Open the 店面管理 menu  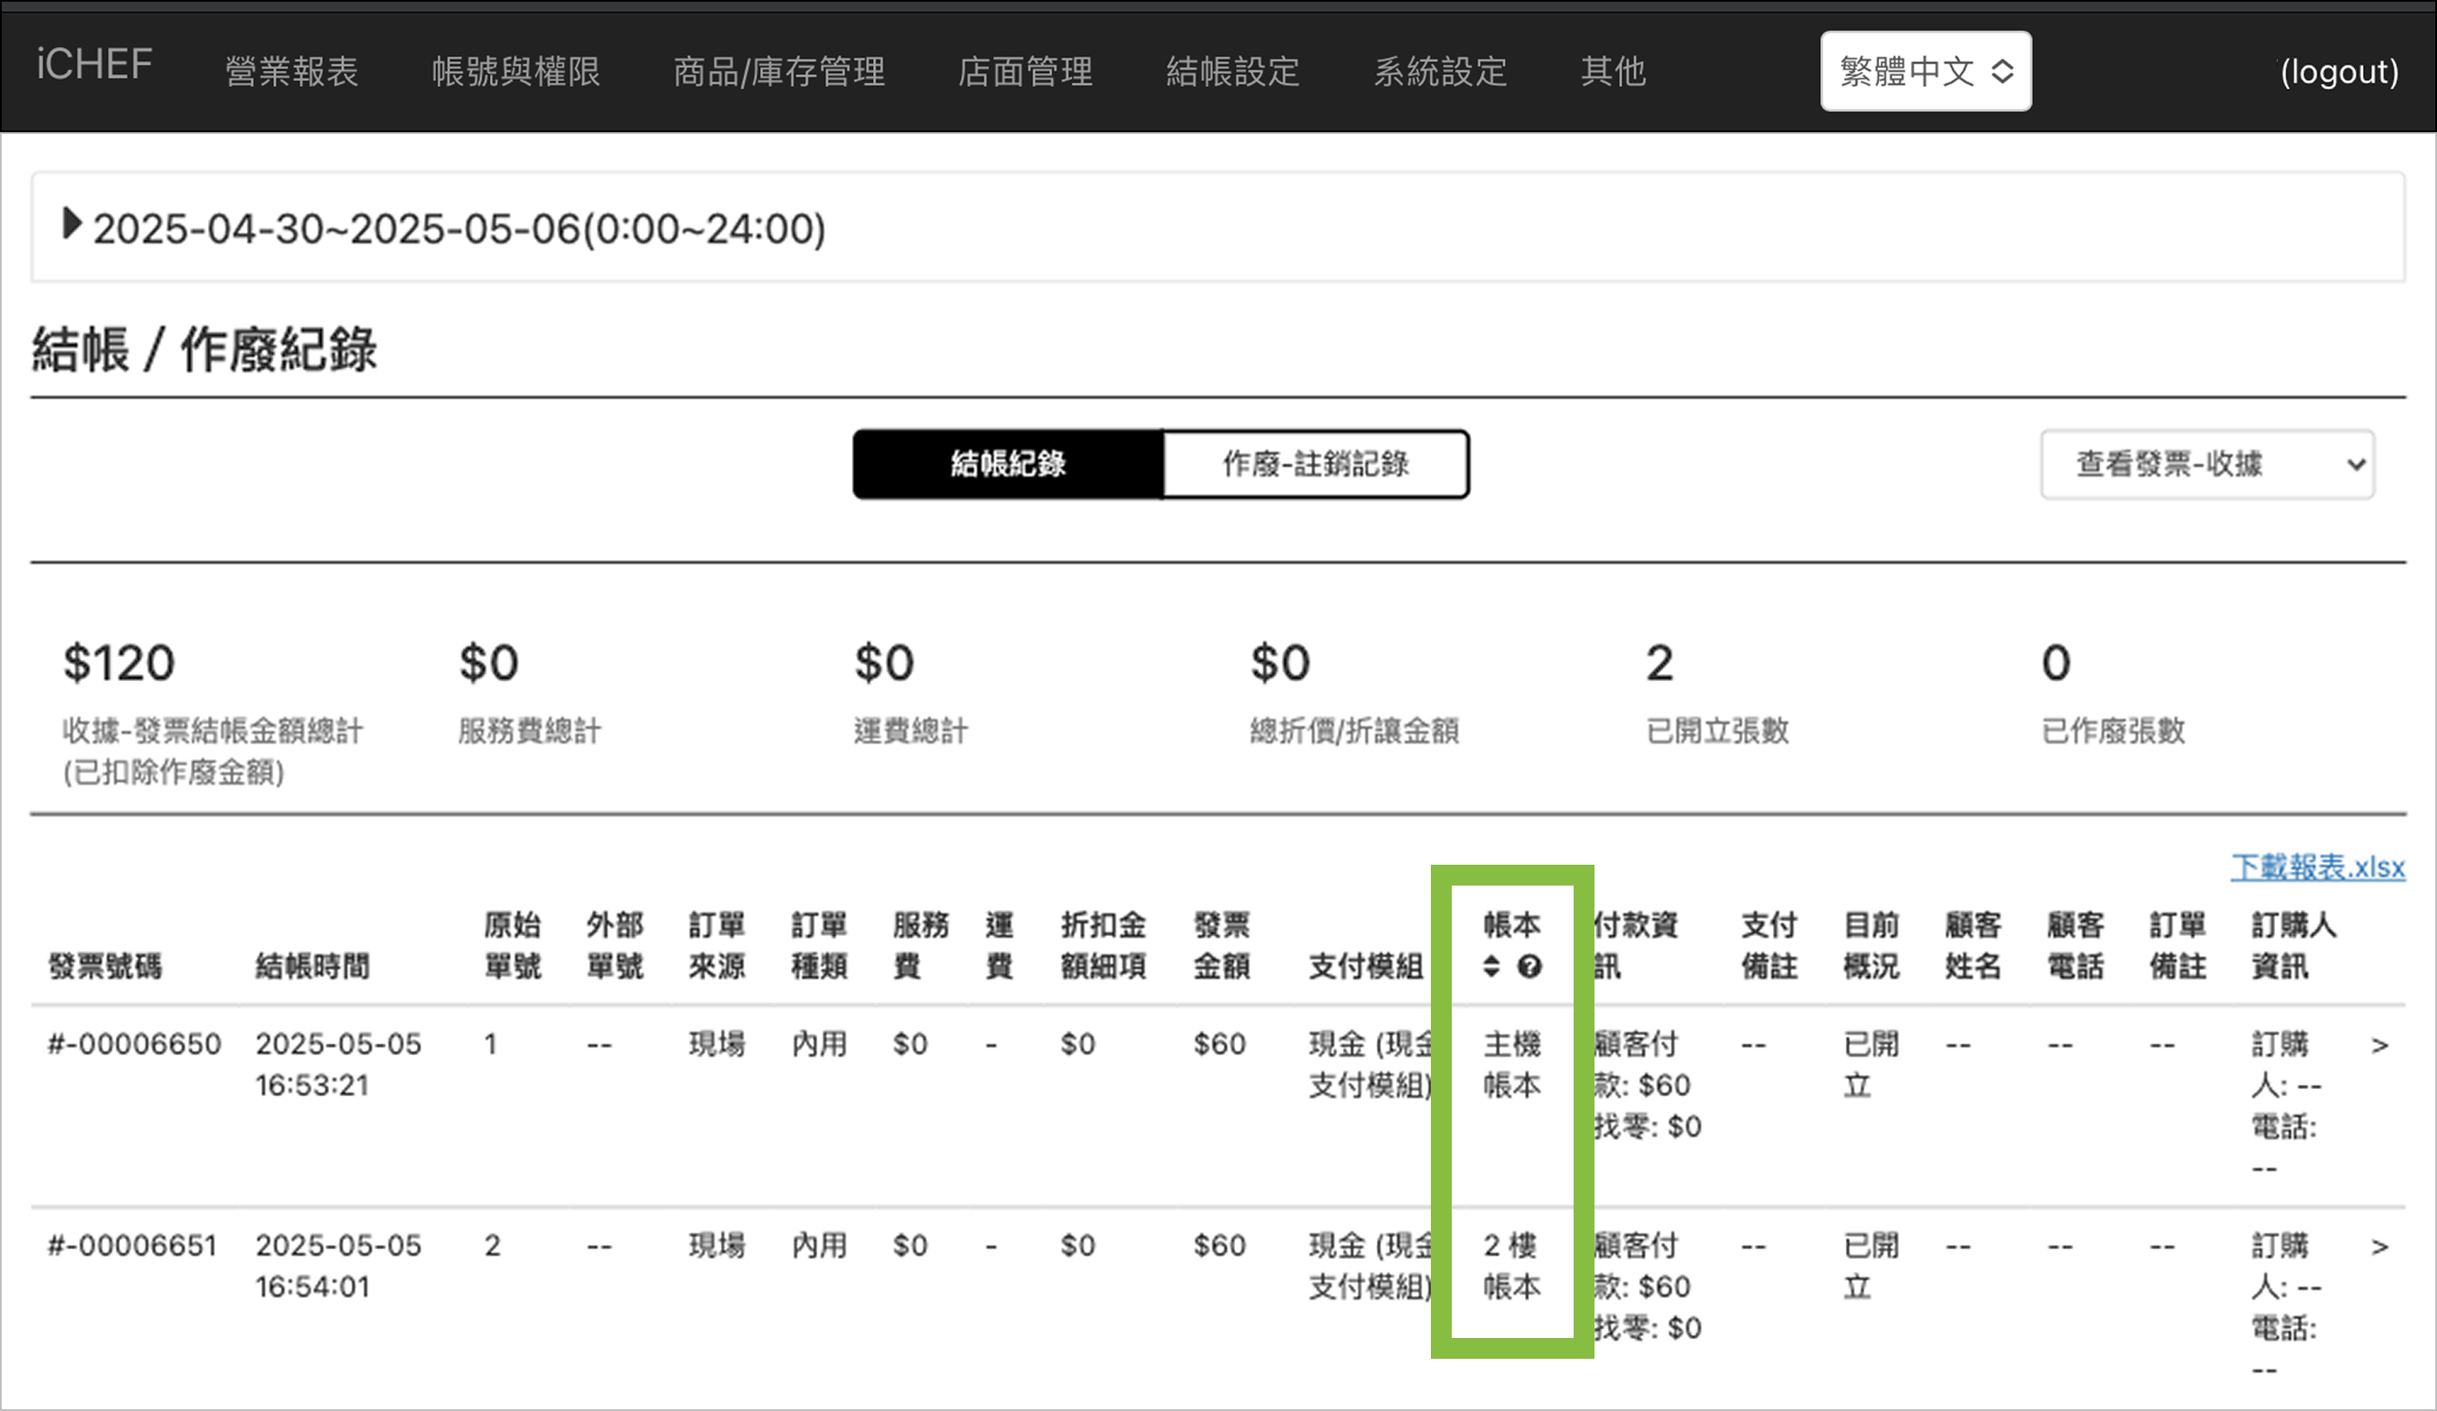point(1025,71)
